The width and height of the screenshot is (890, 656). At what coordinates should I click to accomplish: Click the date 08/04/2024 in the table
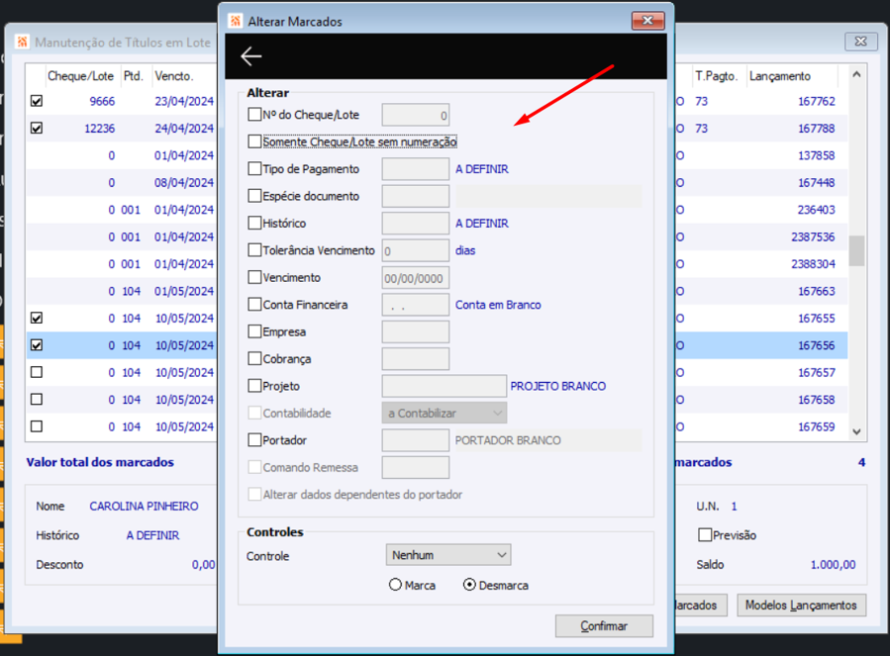pos(184,183)
